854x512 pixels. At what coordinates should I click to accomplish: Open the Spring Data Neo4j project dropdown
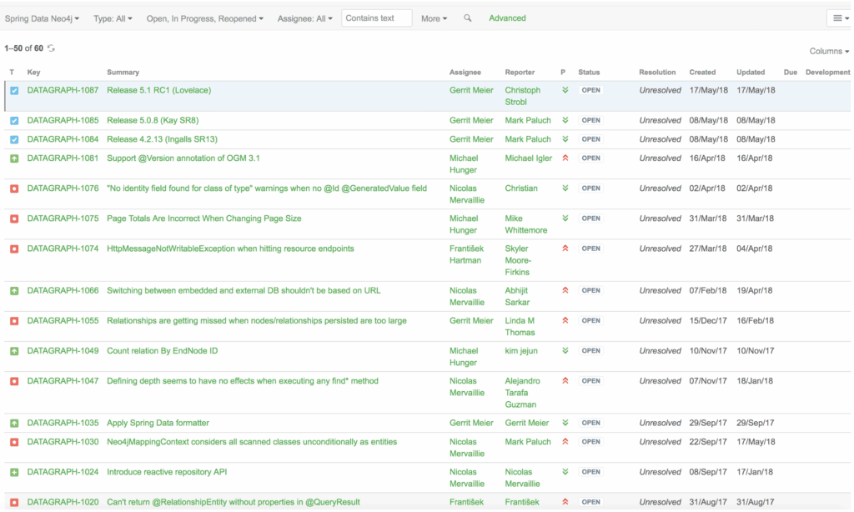click(x=42, y=18)
